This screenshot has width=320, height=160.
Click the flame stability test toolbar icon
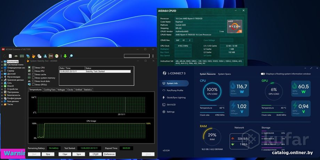click(34, 56)
